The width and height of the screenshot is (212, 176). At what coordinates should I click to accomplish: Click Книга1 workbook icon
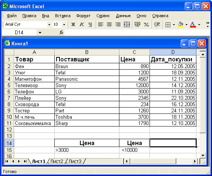click(7, 44)
